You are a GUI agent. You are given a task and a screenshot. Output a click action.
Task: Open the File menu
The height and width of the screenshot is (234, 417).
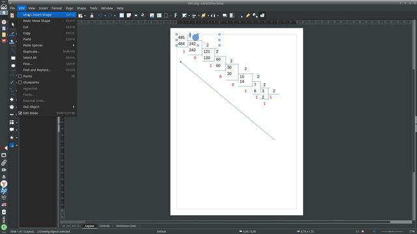pyautogui.click(x=12, y=8)
